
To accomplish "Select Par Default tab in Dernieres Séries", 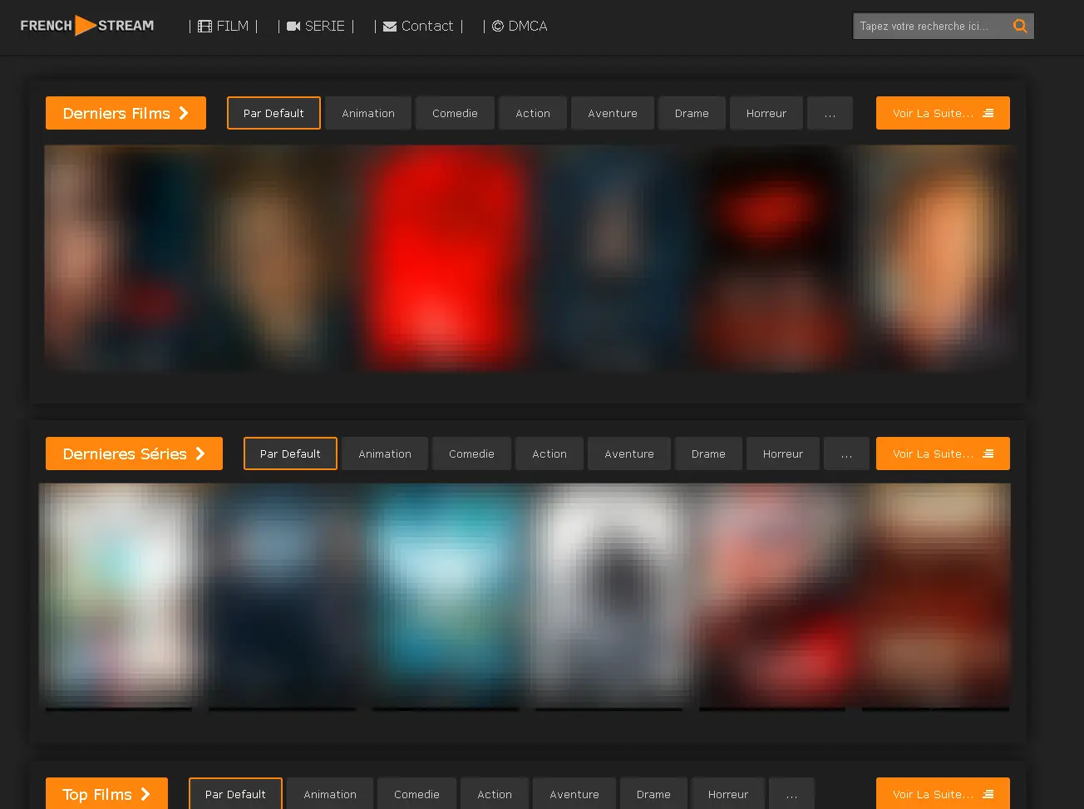I will tap(290, 454).
